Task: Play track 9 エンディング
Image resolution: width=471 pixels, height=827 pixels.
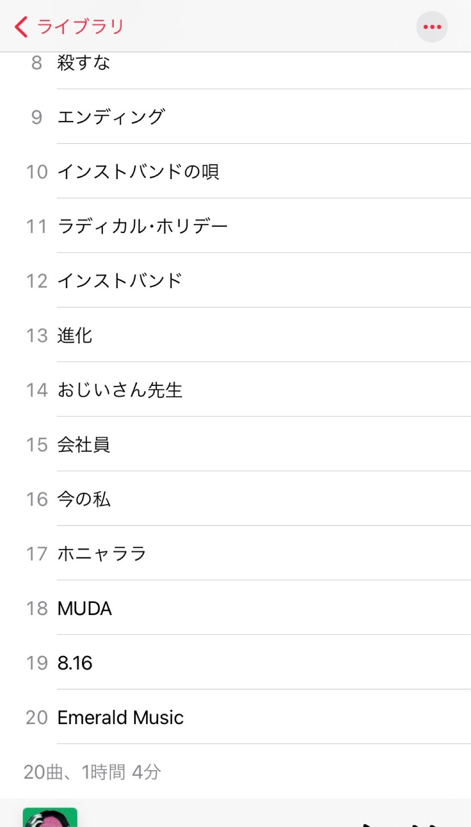Action: [x=111, y=117]
